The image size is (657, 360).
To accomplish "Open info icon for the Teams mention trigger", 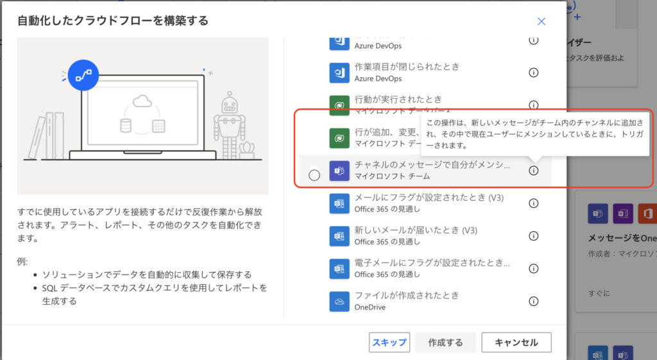I will click(533, 171).
